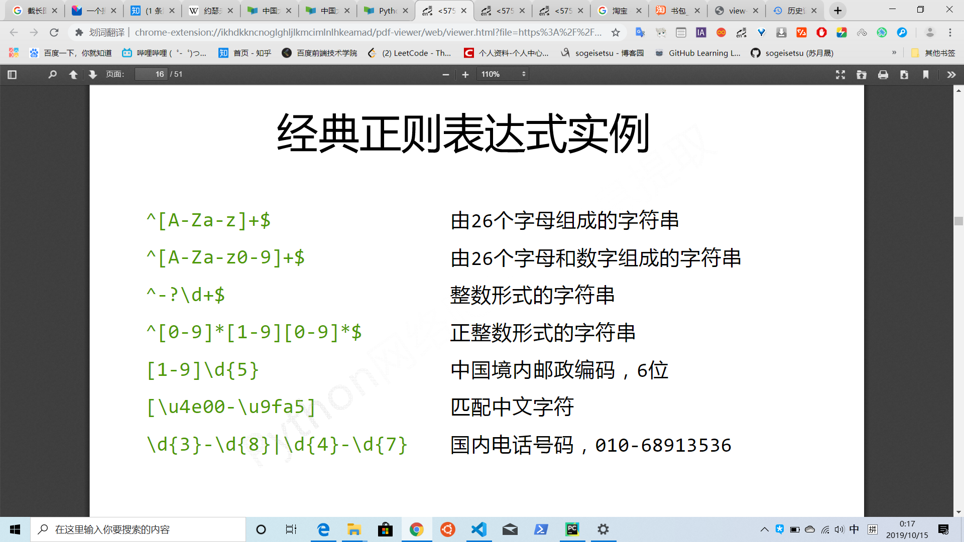This screenshot has width=964, height=542.
Task: Expand the hidden bookmarks overflow chevron
Action: click(x=894, y=53)
